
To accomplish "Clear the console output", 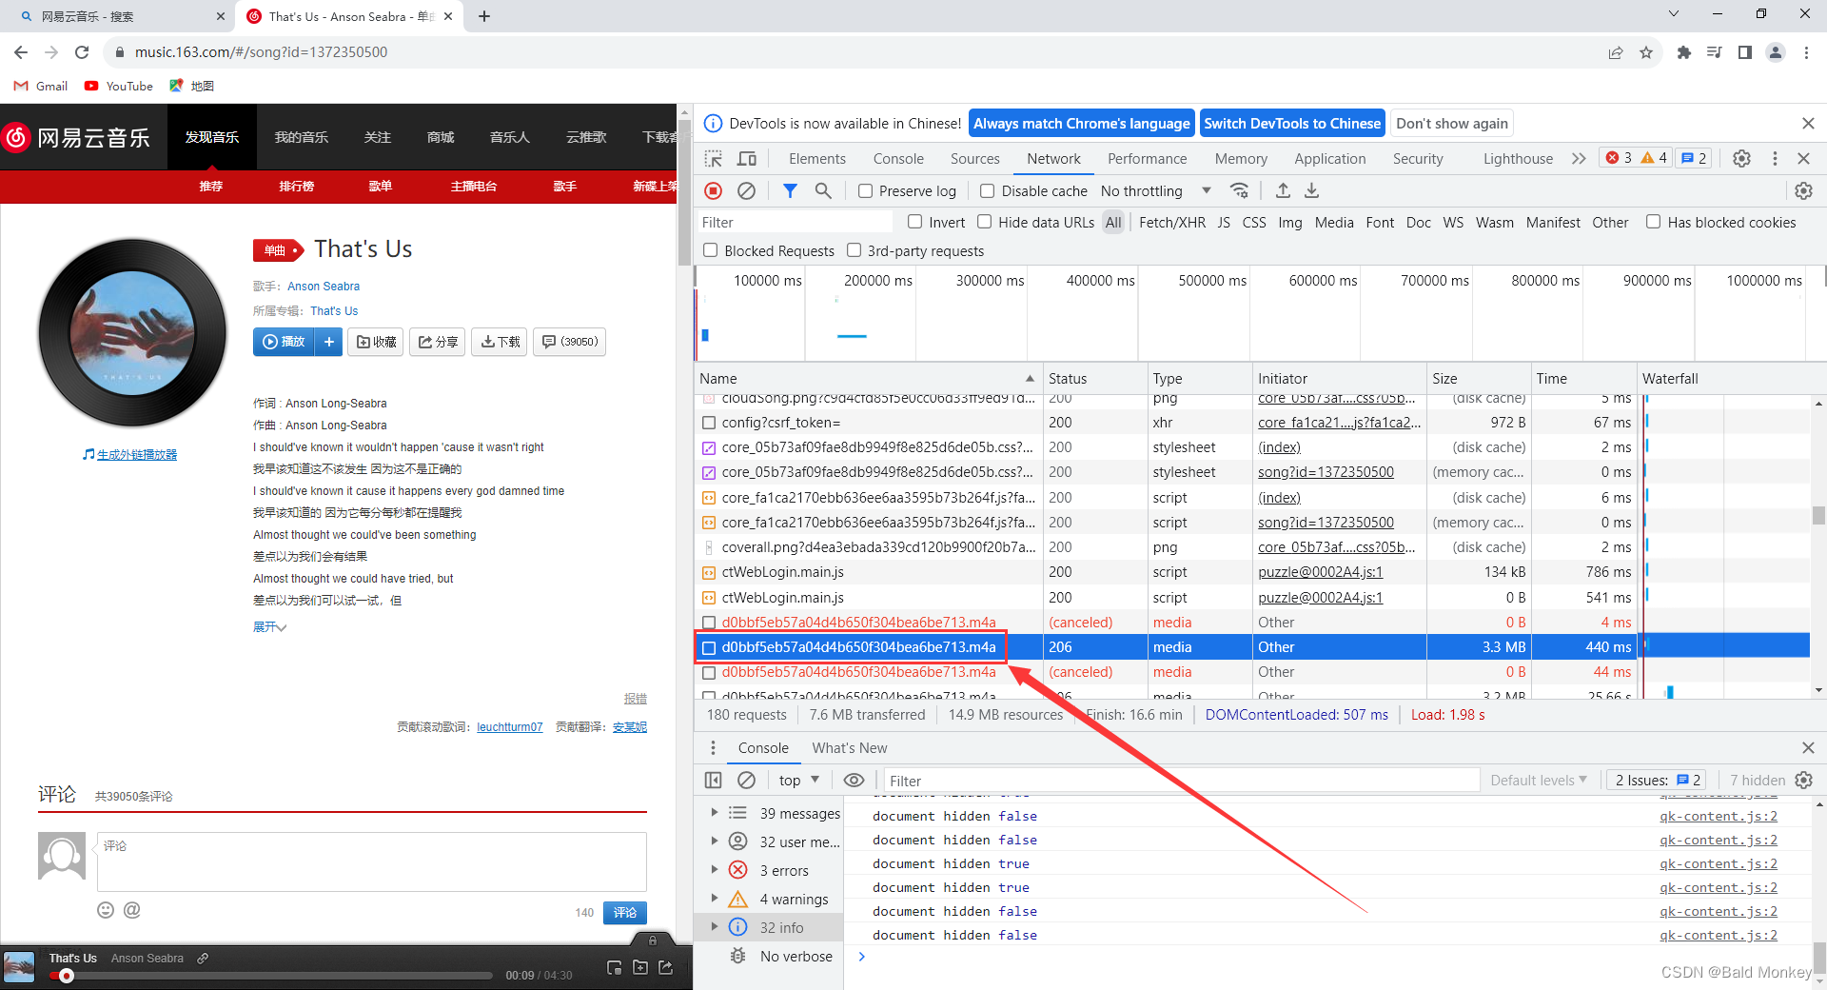I will click(747, 781).
